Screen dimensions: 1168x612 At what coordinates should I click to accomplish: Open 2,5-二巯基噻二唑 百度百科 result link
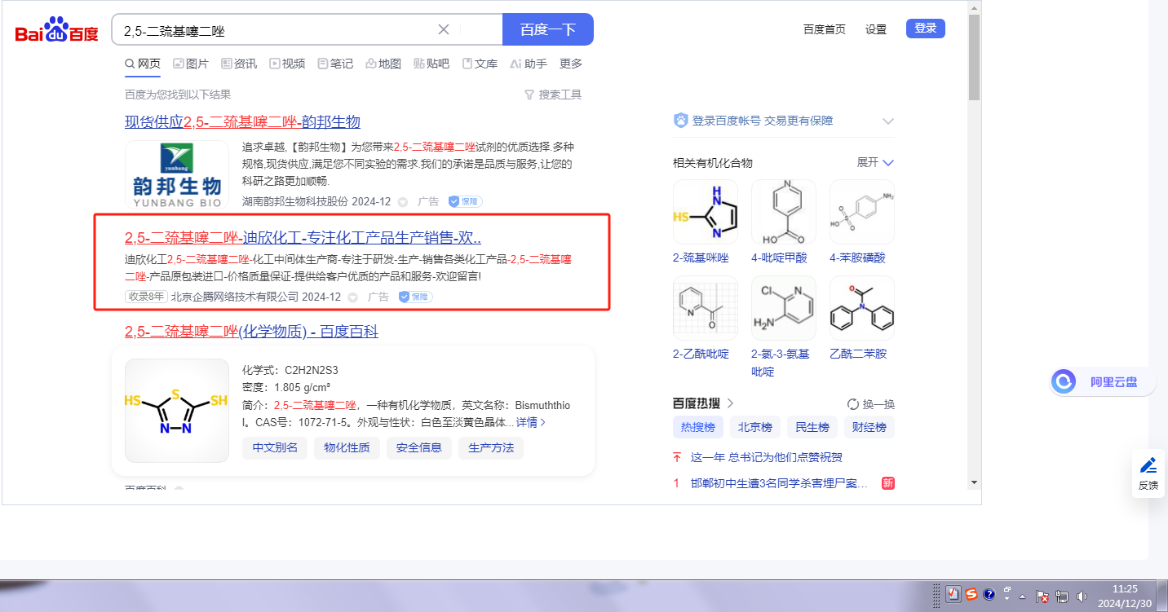[251, 332]
